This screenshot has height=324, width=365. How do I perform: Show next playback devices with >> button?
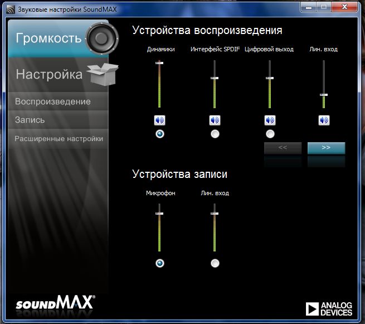[326, 148]
